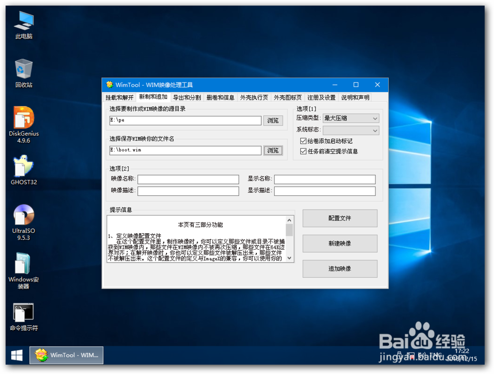Click the ENG input language indicator
Screen dimensions: 494x374
point(436,355)
